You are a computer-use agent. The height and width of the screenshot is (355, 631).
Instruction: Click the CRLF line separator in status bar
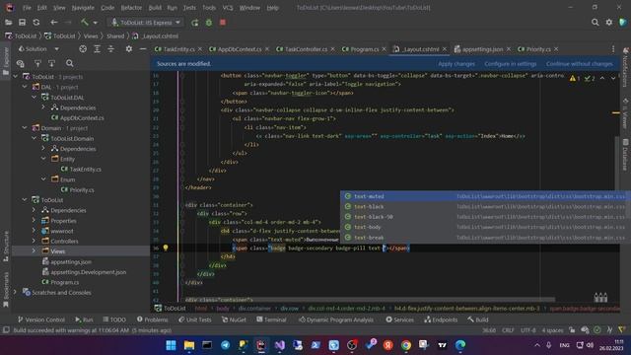[508, 330]
